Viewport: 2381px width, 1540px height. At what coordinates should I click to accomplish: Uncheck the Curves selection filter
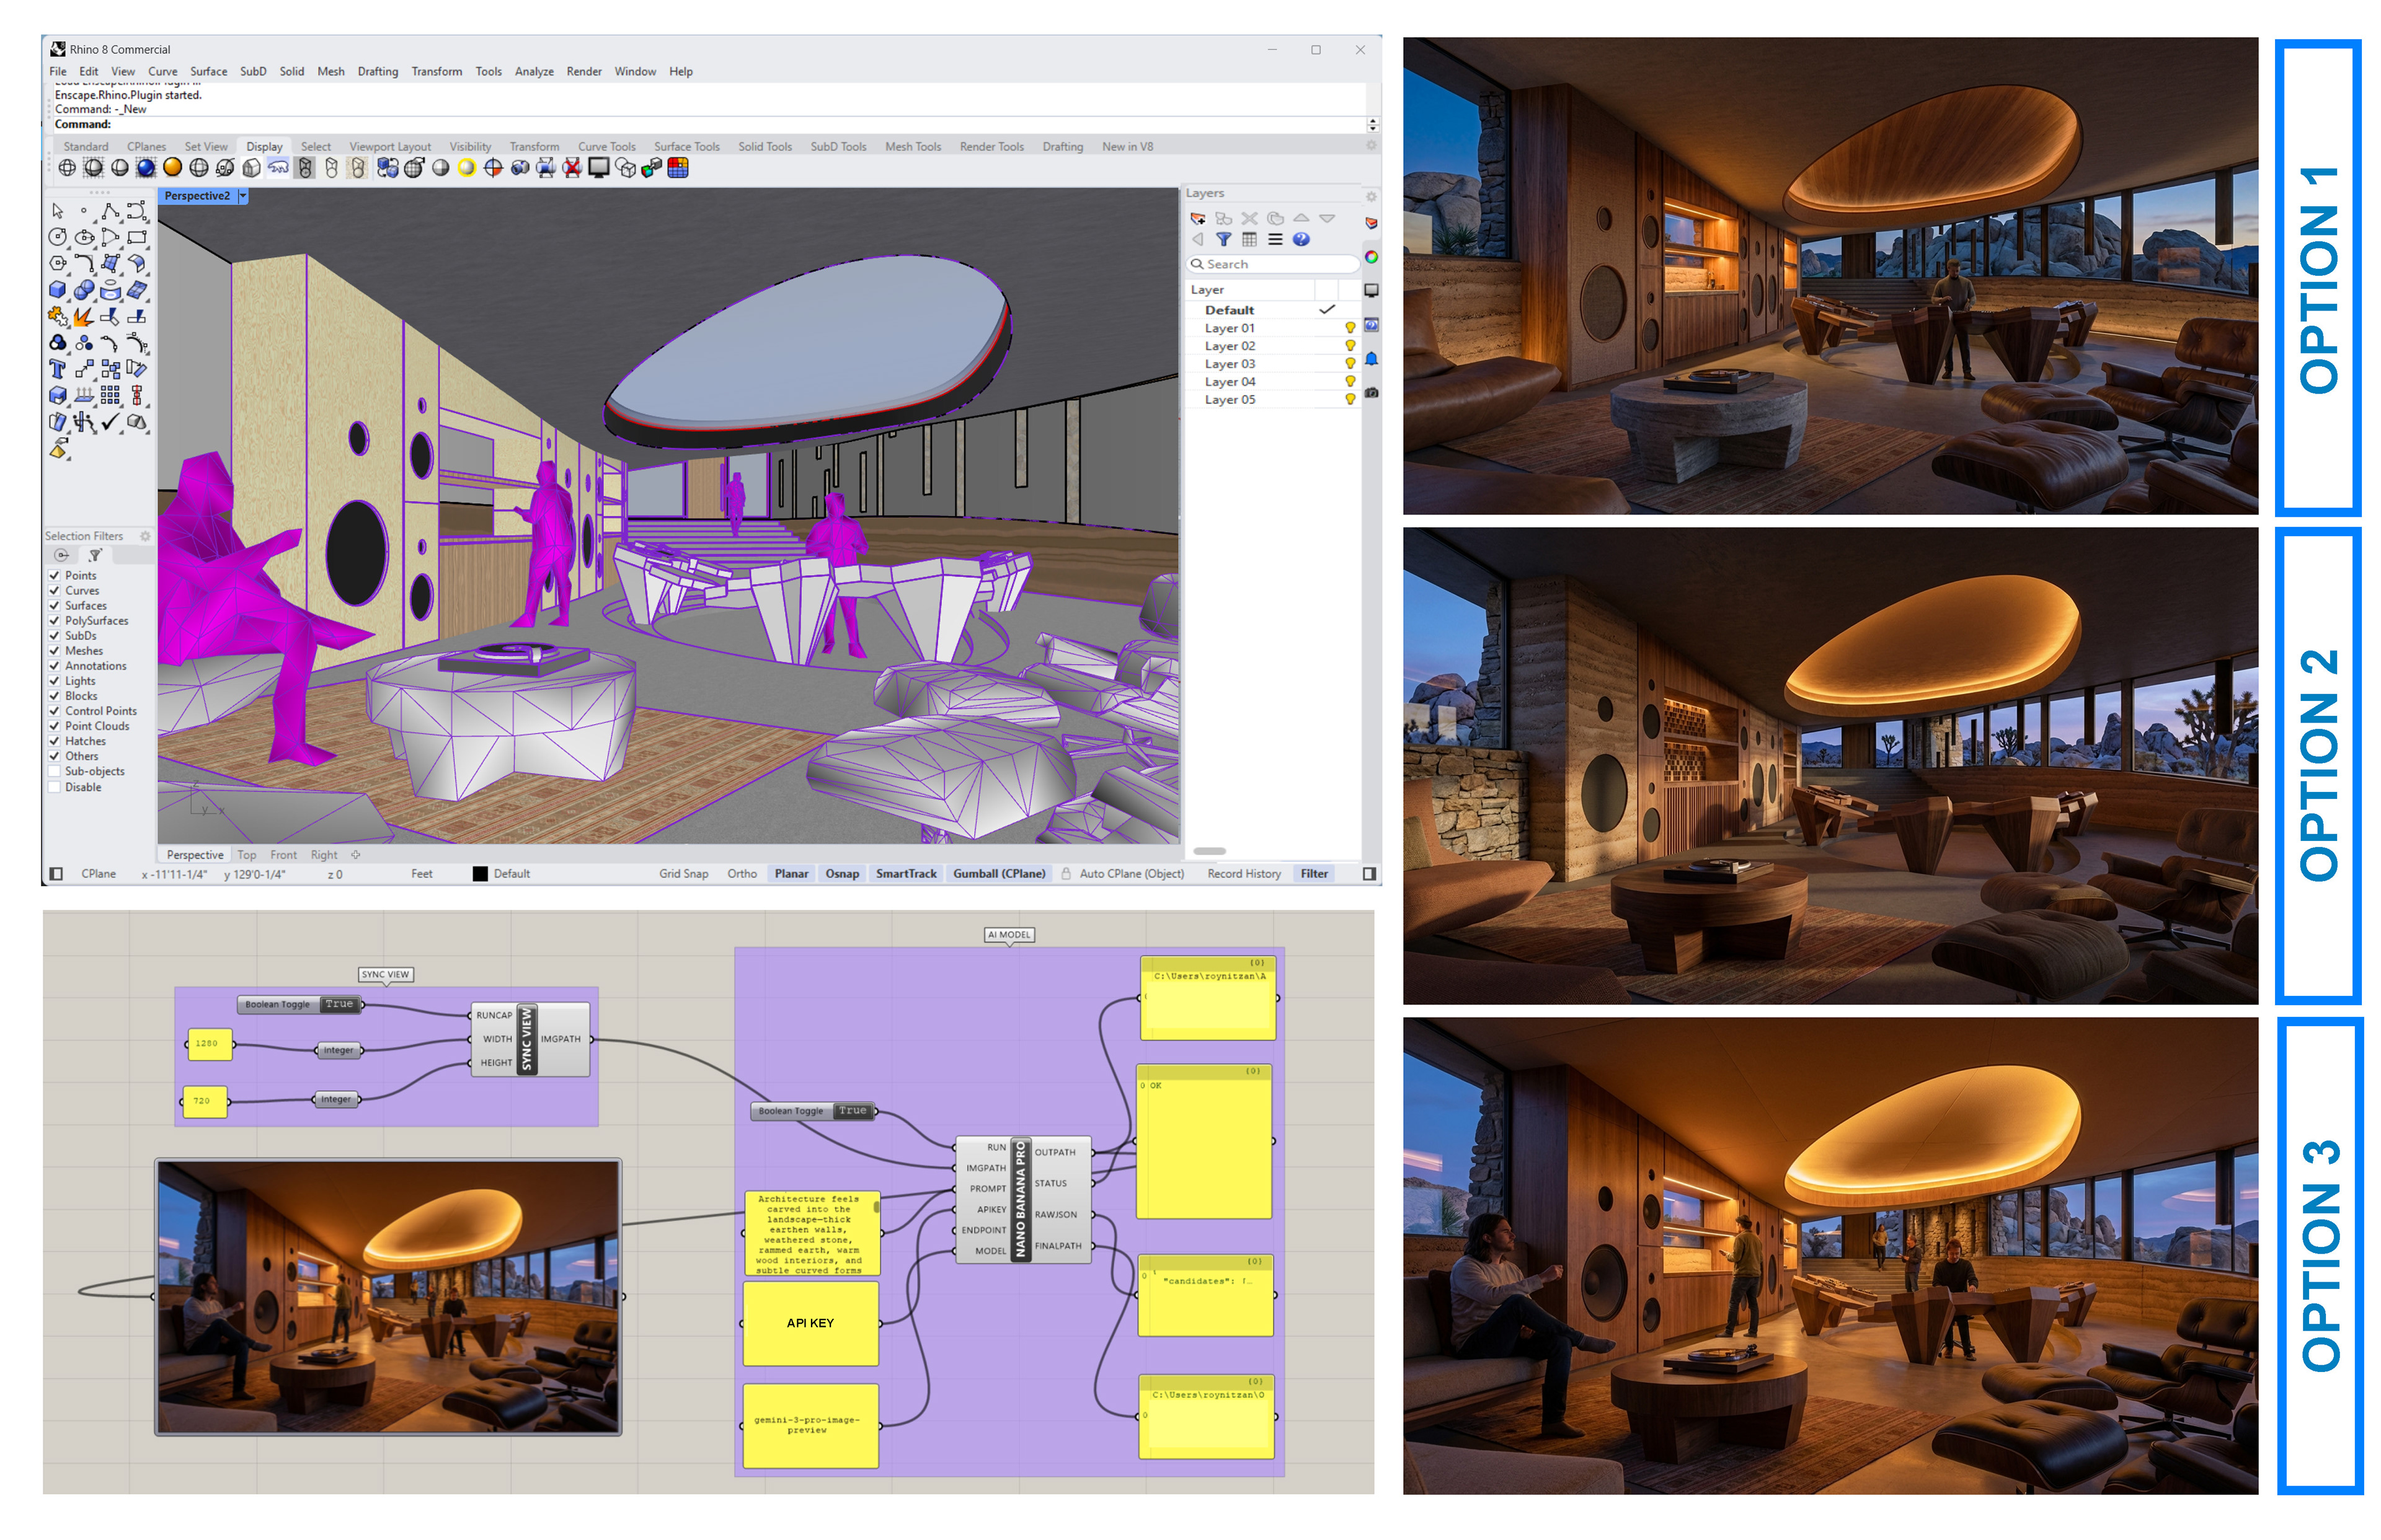(55, 591)
